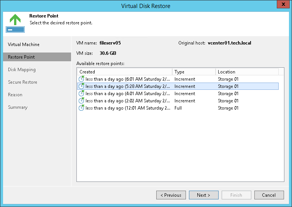Screen dimensions: 292x207
Task: Open the Disk Mapping step
Action: coord(22,70)
